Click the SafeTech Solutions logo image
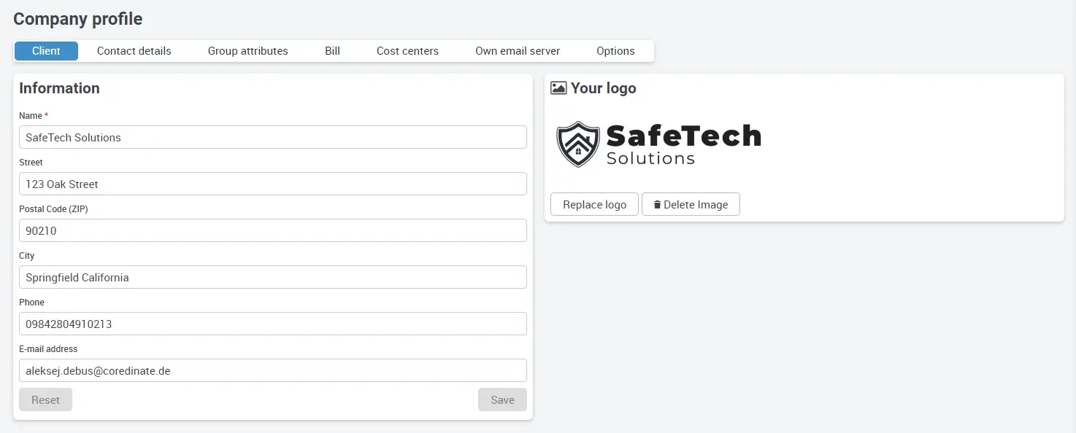 pyautogui.click(x=657, y=144)
